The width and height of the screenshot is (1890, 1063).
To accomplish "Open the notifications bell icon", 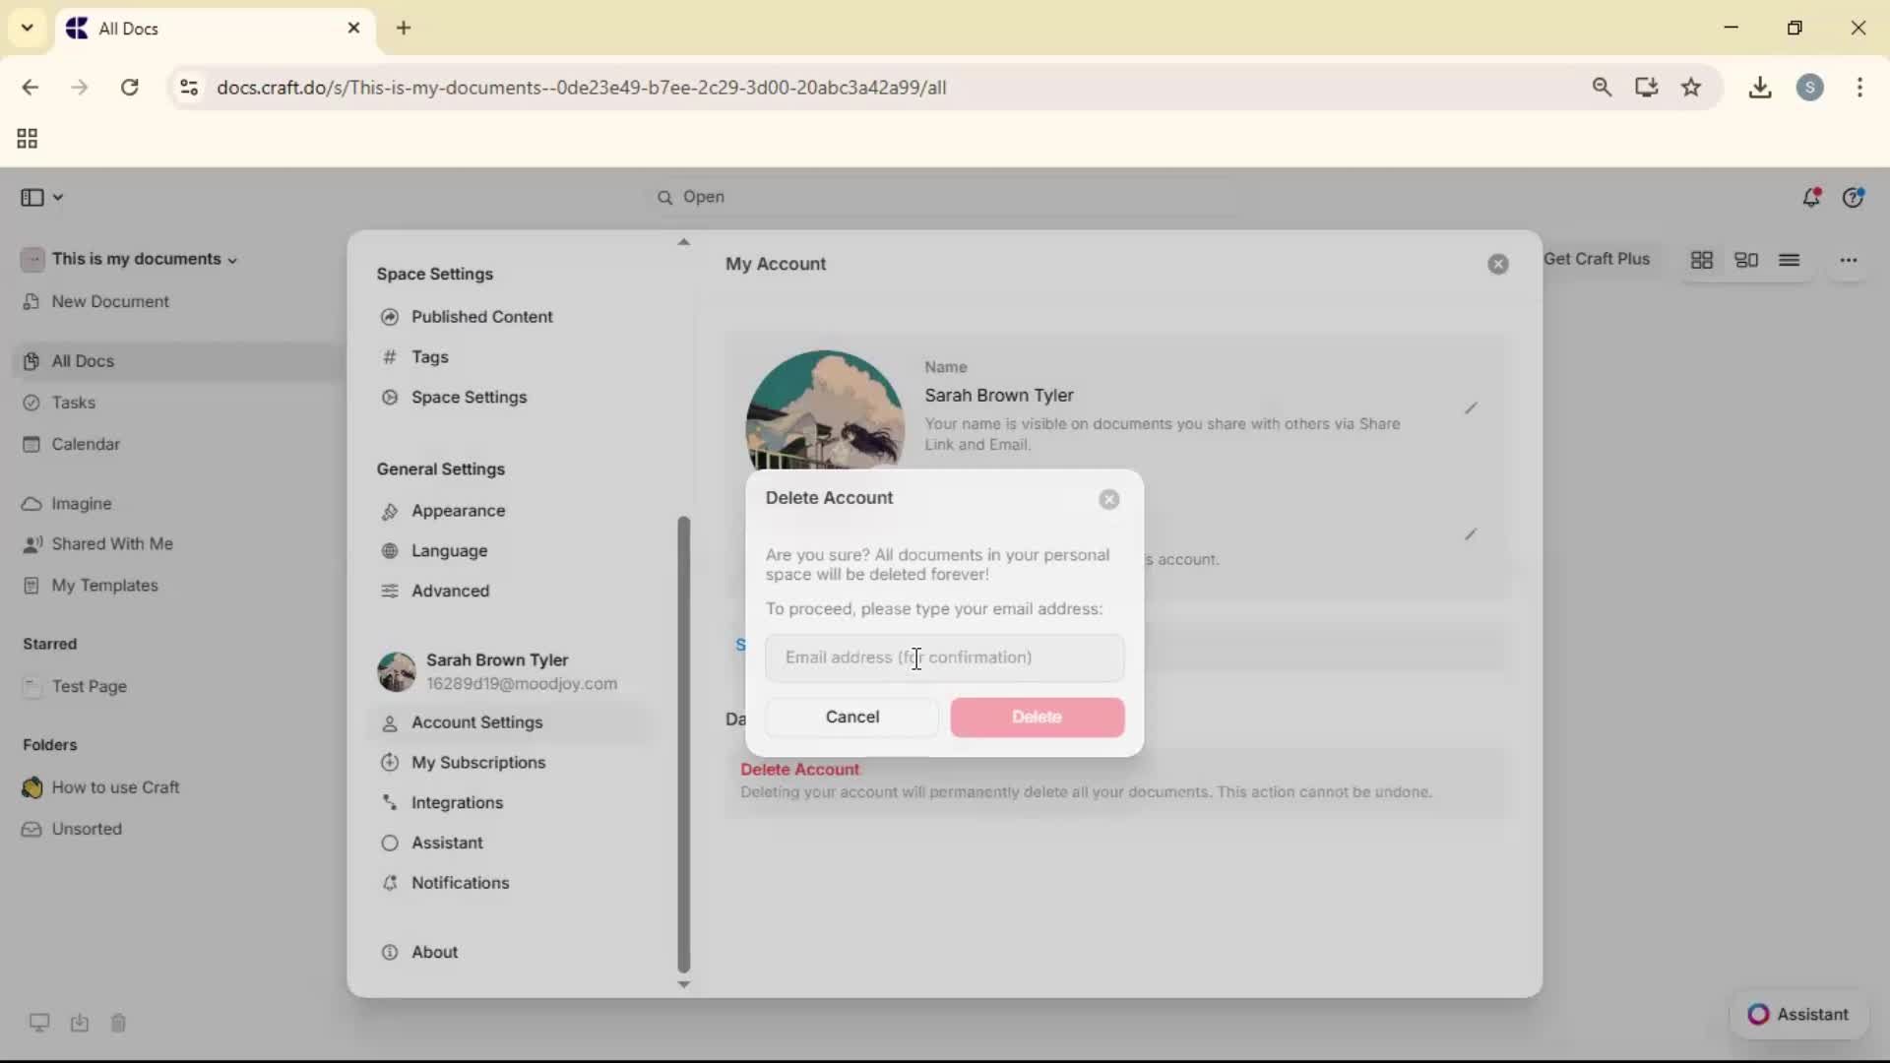I will (x=1811, y=198).
